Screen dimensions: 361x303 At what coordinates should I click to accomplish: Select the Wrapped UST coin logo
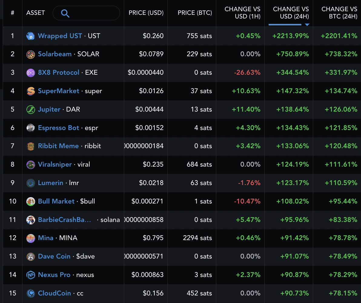coord(31,36)
